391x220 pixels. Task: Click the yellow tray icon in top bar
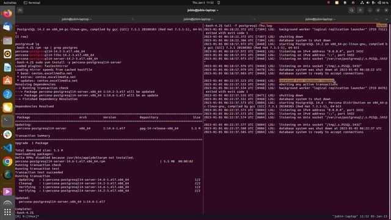(337, 2)
